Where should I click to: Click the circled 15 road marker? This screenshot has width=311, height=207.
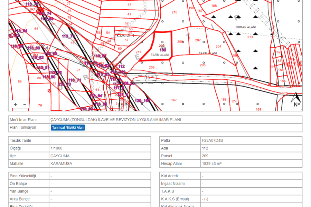150,78
